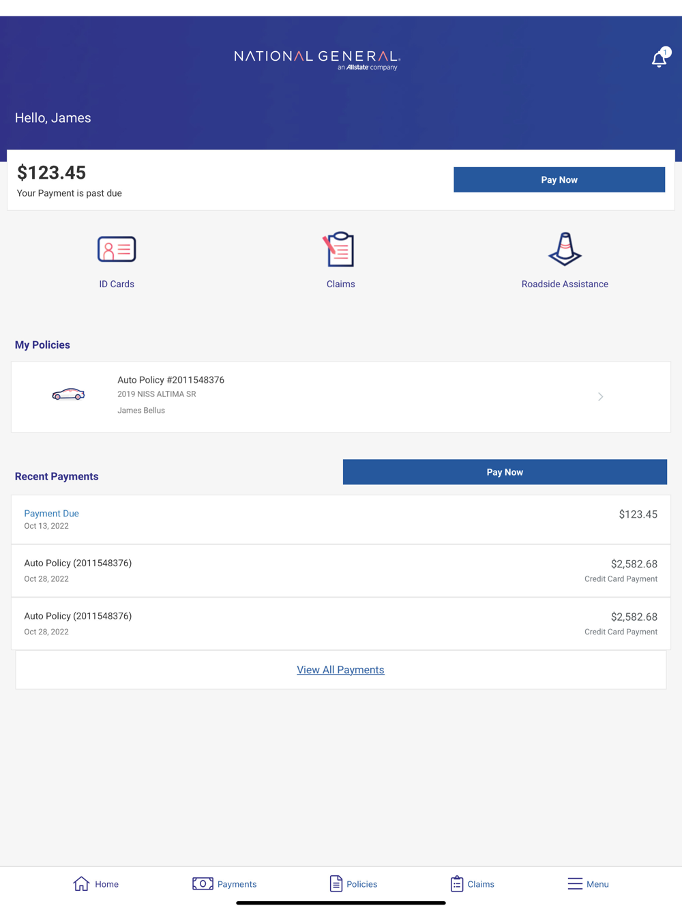Click Pay Now beside the $123.45 balance
The image size is (682, 910).
559,179
